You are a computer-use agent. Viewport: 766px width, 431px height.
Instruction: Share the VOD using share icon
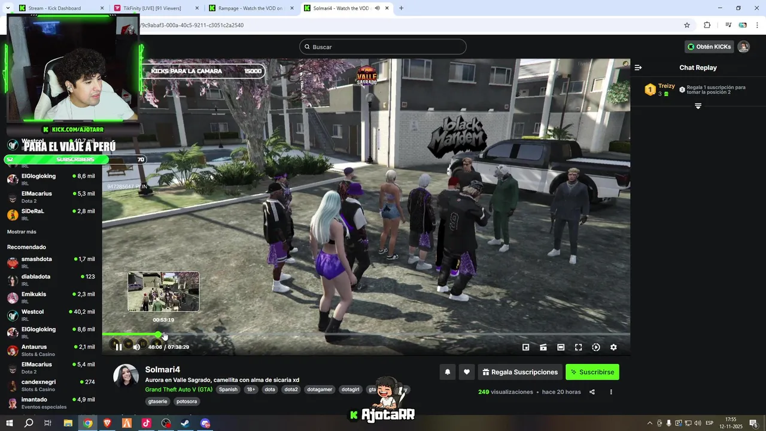pyautogui.click(x=592, y=392)
